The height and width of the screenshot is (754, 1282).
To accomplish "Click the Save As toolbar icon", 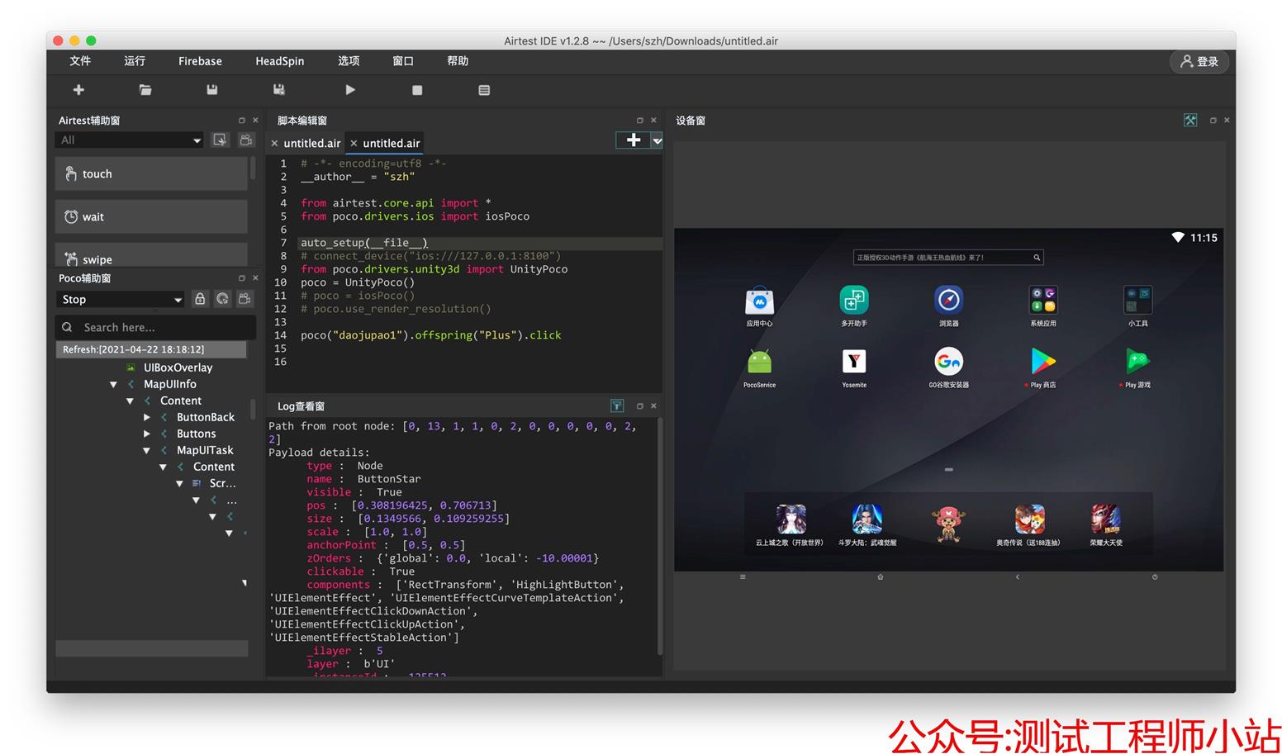I will coord(279,90).
